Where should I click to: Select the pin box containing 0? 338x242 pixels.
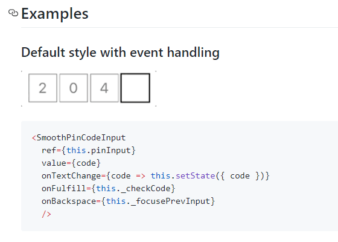pyautogui.click(x=74, y=88)
